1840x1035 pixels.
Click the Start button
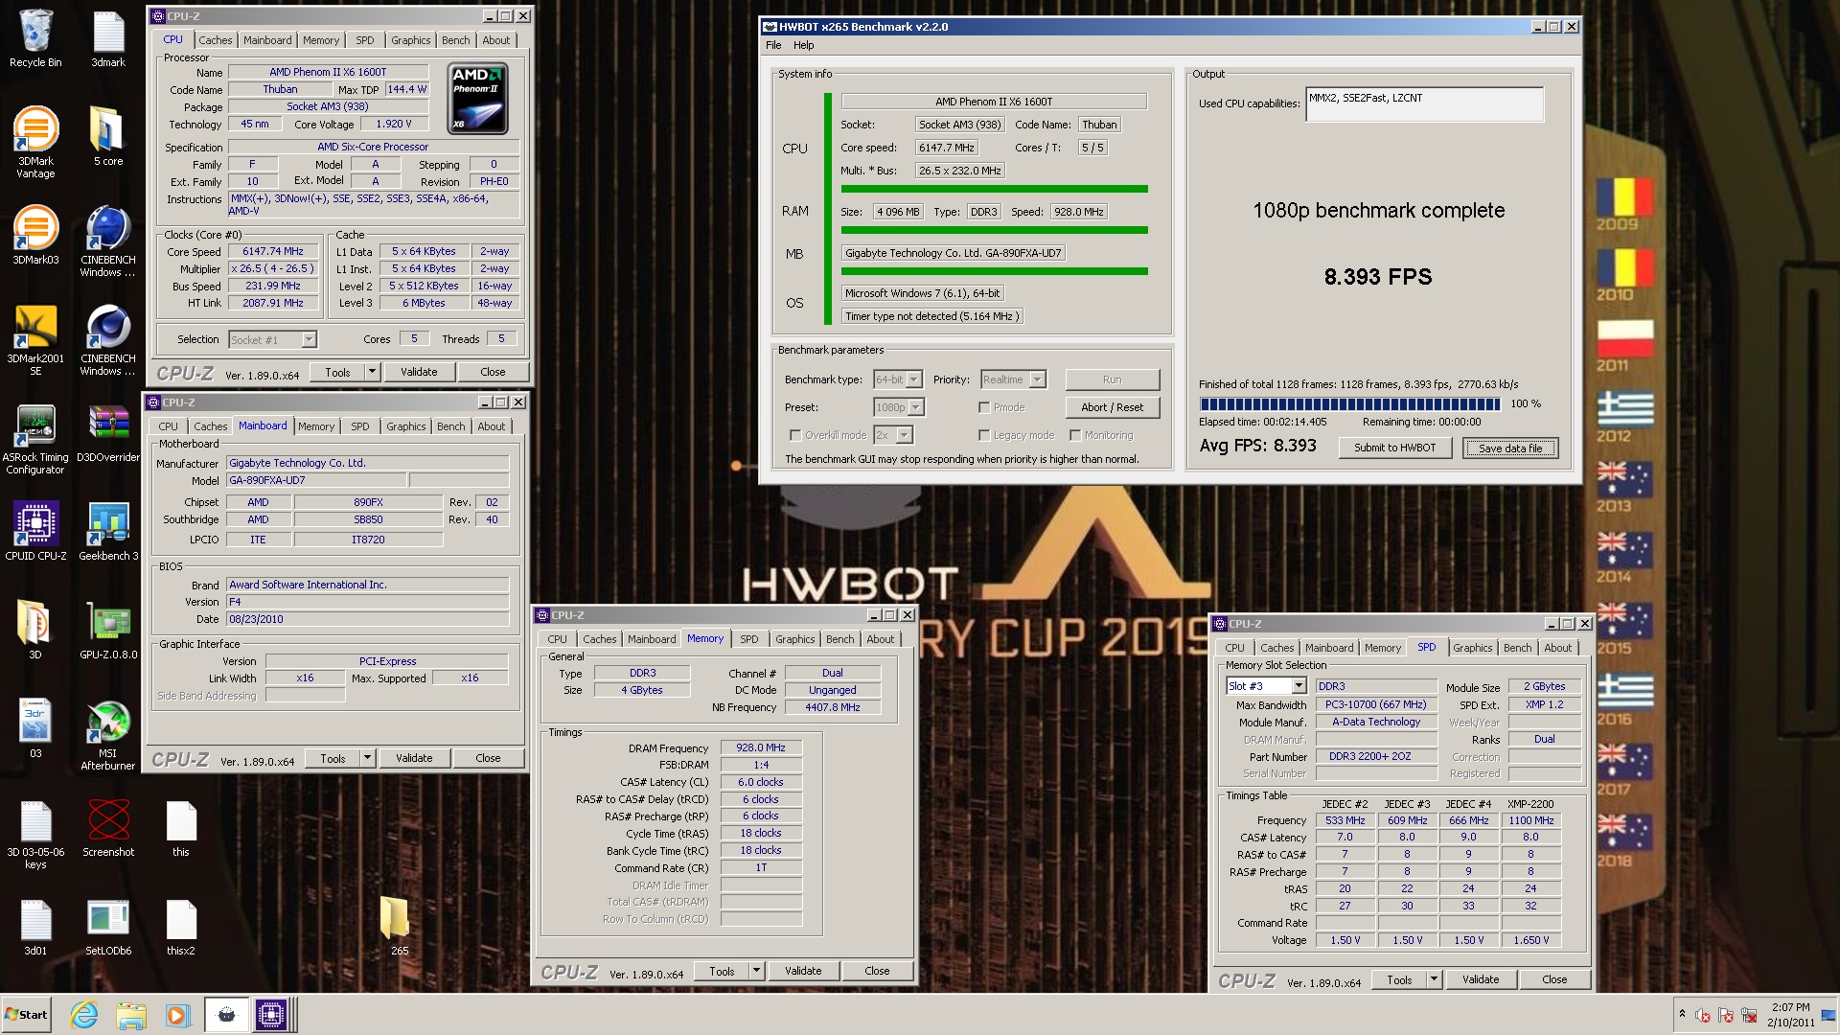27,1015
